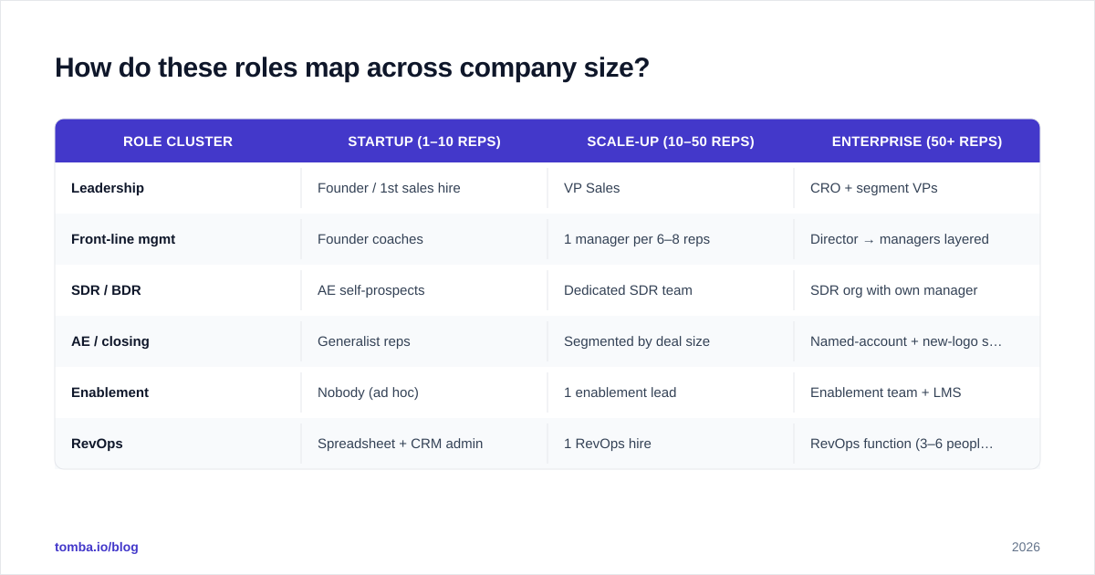Select the 'Named-account + new-logo' cell
The image size is (1095, 575).
917,341
